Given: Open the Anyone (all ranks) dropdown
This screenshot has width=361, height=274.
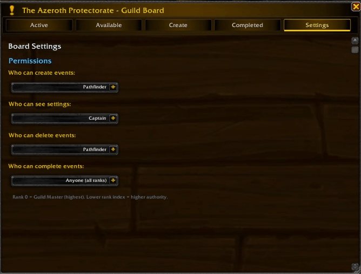Looking at the screenshot, I should pos(64,180).
